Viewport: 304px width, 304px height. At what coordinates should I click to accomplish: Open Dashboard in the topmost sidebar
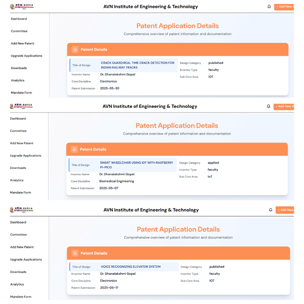click(19, 19)
